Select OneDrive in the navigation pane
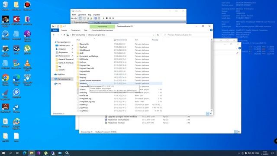This screenshot has width=277, height=156. (61, 74)
